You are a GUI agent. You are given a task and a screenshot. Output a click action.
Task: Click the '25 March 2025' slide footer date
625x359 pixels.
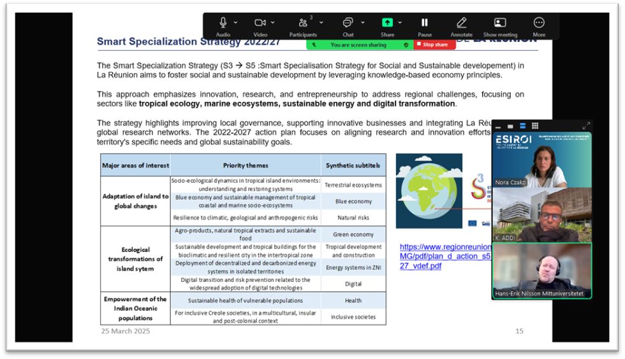(x=126, y=331)
